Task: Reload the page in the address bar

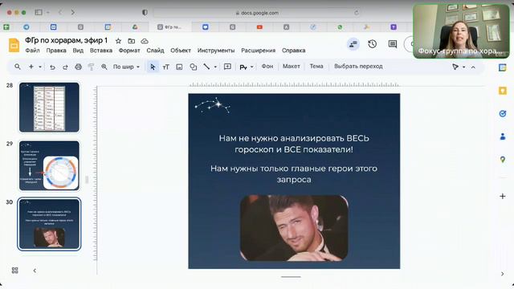Action: tap(357, 13)
